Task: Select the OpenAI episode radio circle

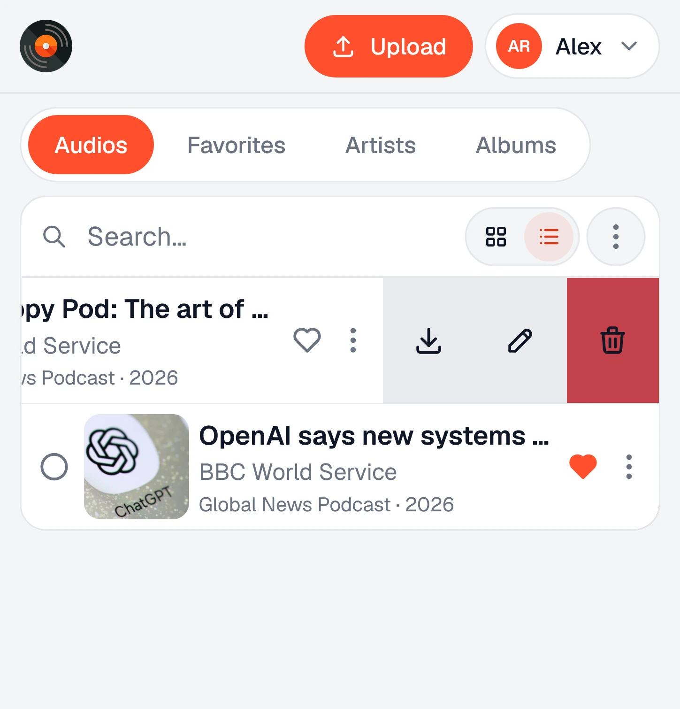Action: pos(54,467)
